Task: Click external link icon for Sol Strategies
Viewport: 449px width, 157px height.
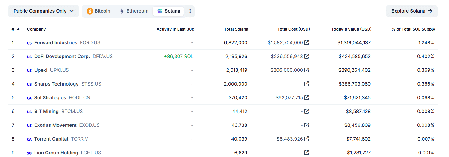Action: coord(307,97)
